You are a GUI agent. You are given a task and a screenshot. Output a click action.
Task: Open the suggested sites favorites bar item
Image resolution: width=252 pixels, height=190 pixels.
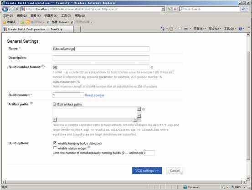coord(35,22)
